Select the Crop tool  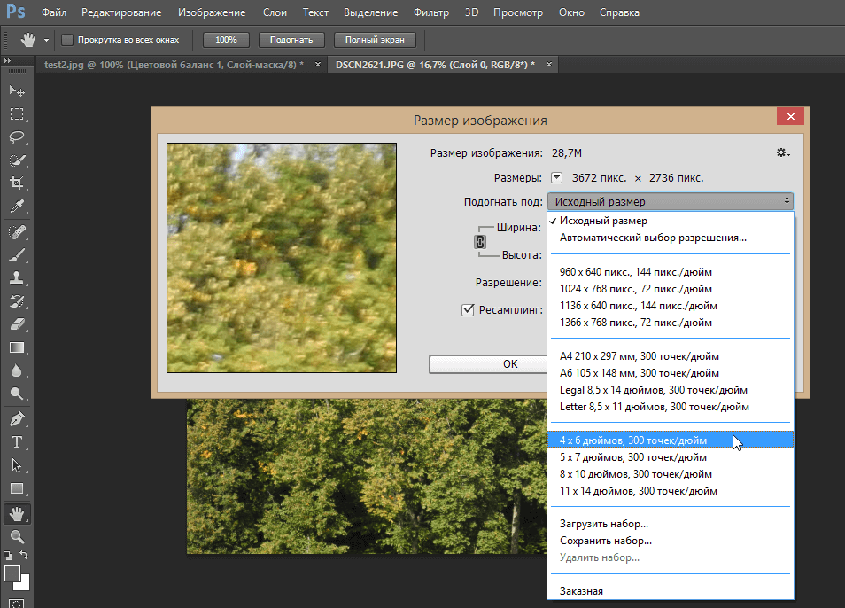(16, 183)
